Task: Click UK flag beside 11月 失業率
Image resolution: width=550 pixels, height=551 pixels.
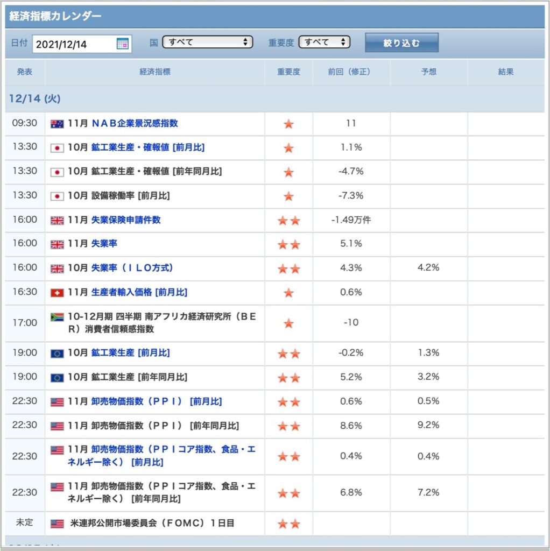Action: (57, 245)
